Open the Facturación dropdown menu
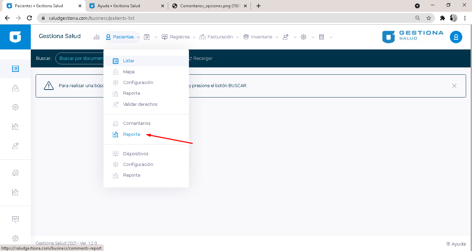The height and width of the screenshot is (251, 472). [x=219, y=37]
